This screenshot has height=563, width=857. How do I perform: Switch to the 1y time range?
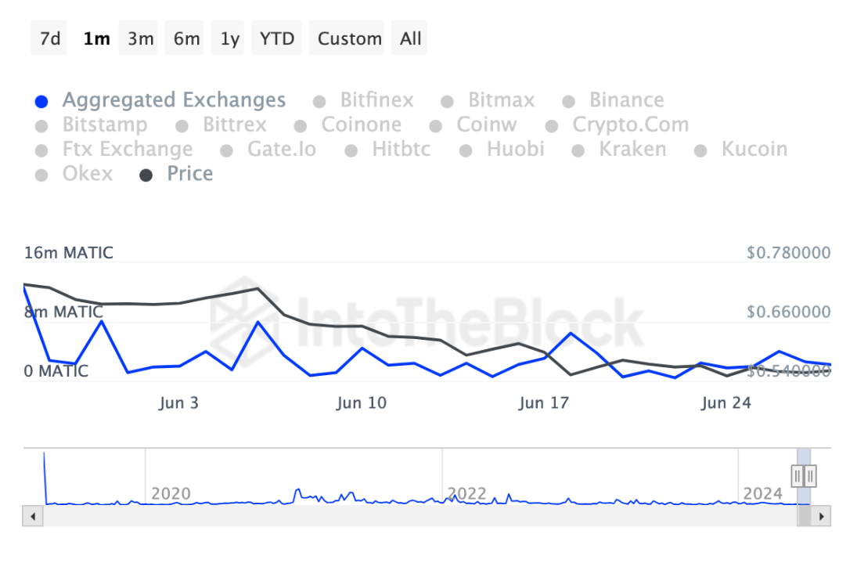[x=230, y=38]
